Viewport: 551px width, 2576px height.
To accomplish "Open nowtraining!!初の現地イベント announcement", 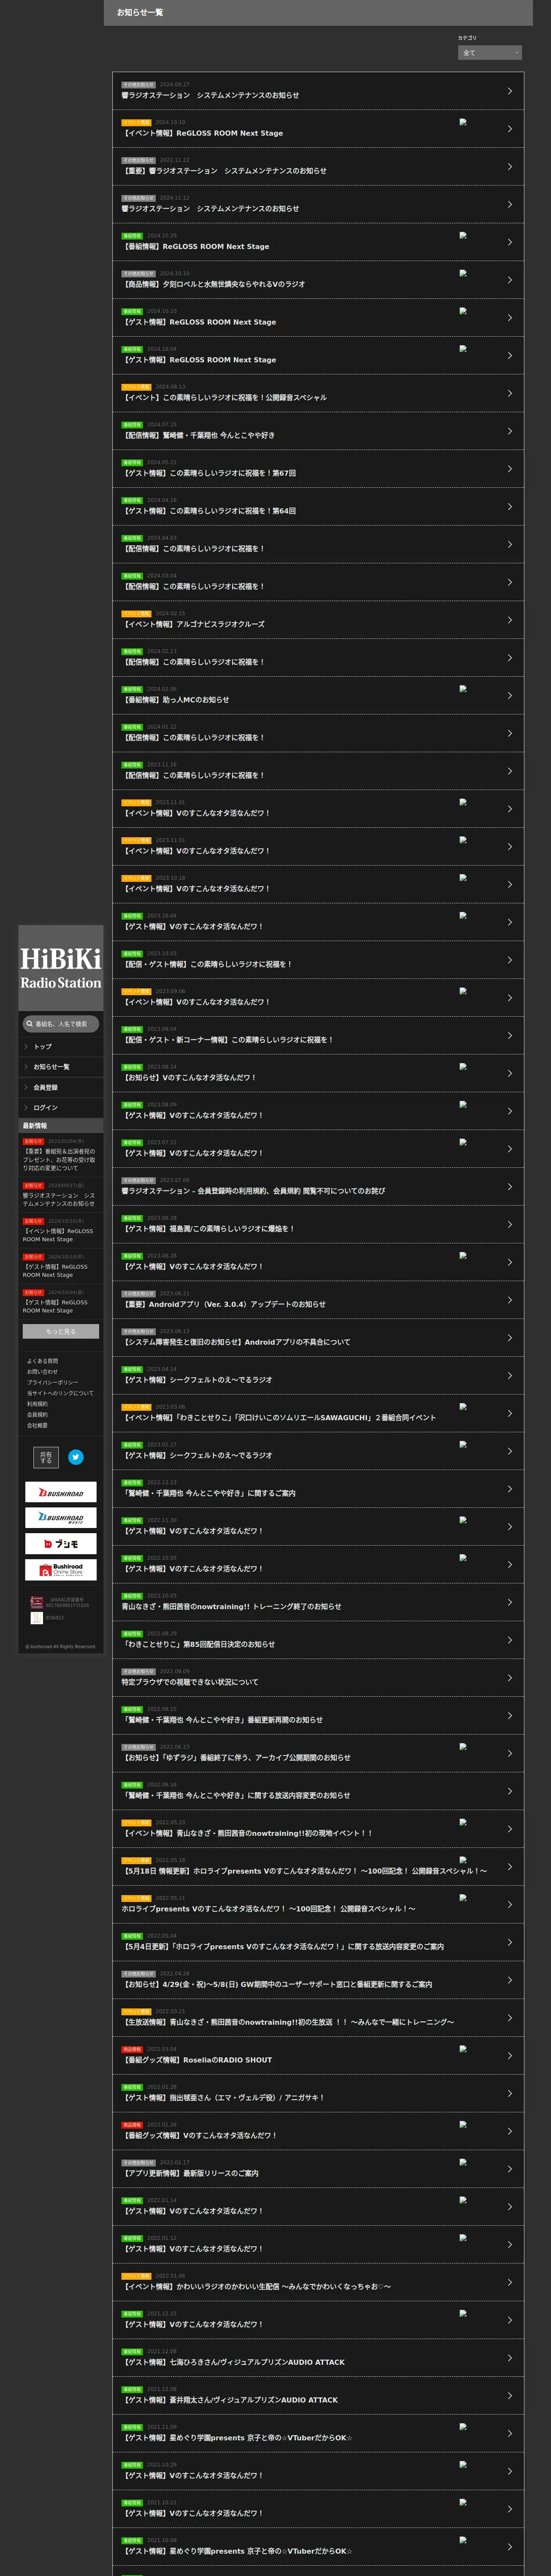I will tap(318, 1829).
